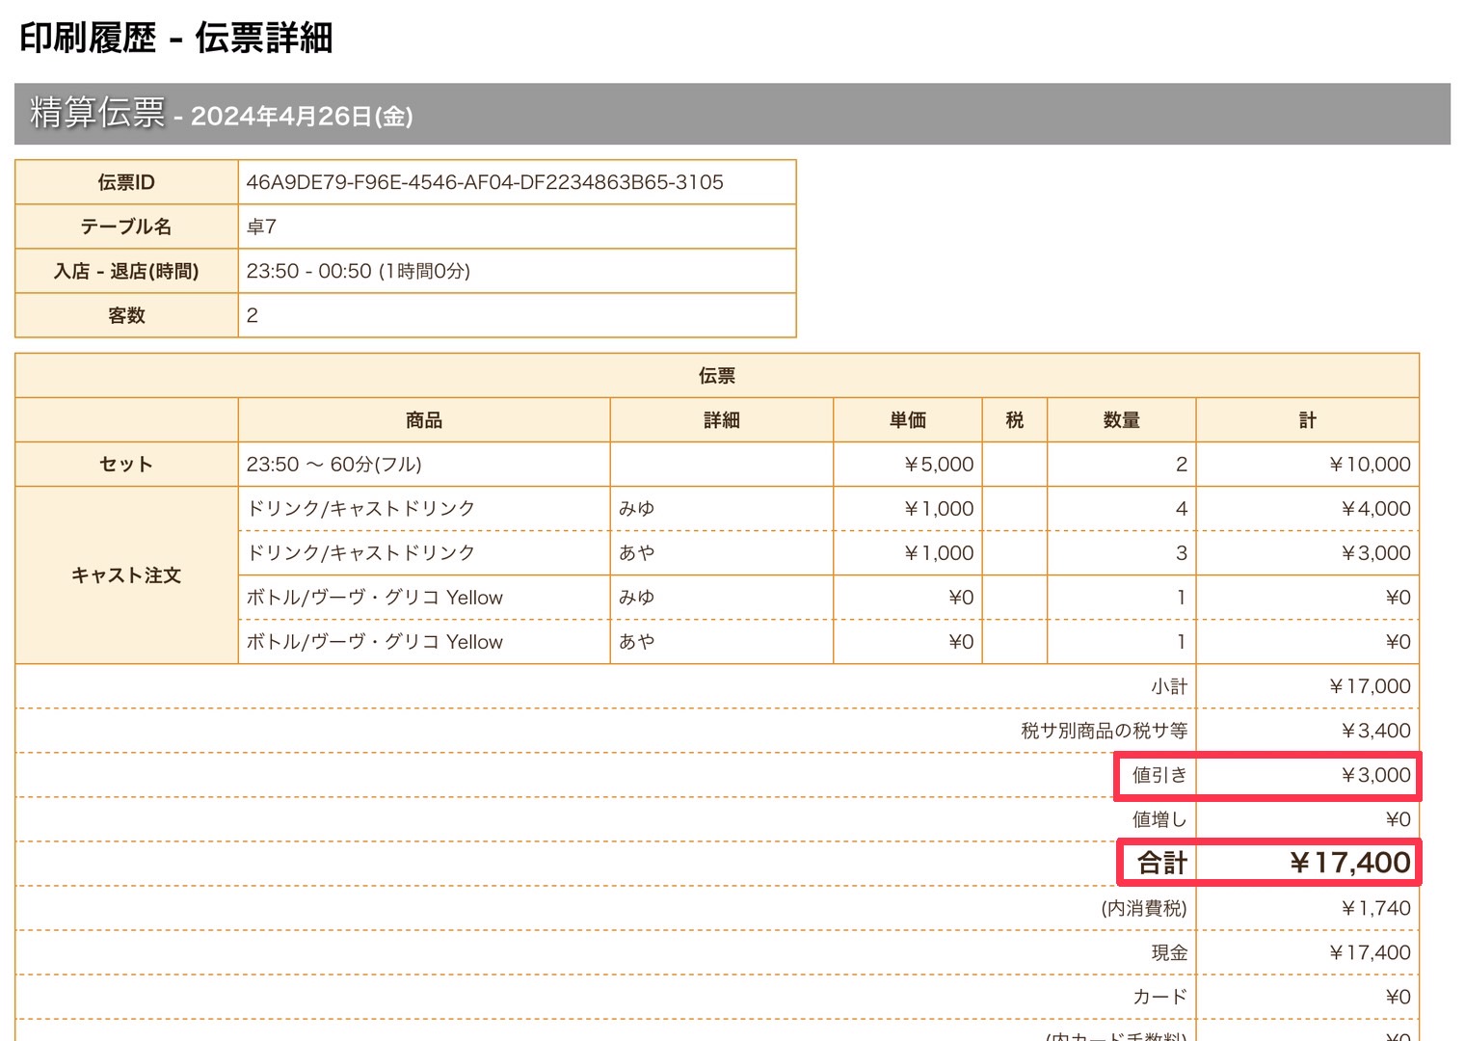Click the キャスト注文 section label
Viewport: 1465px width, 1041px height.
coord(126,574)
